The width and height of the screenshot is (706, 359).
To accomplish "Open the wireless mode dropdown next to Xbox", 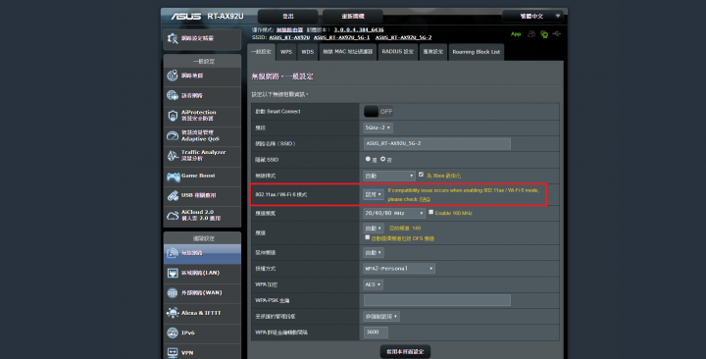I will point(389,176).
